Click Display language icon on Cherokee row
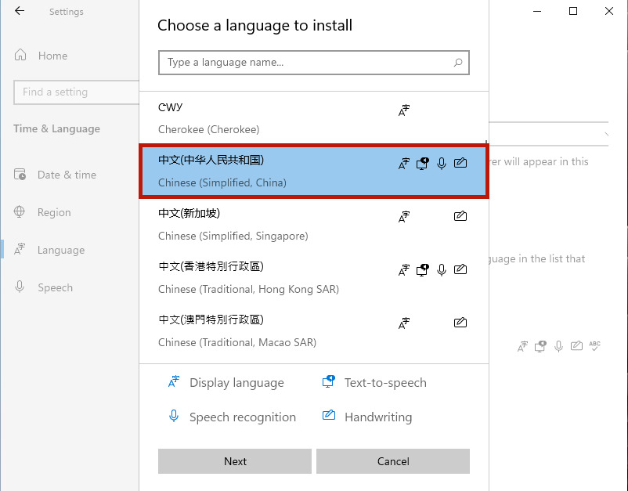Screen dimensions: 628x491 (403, 110)
